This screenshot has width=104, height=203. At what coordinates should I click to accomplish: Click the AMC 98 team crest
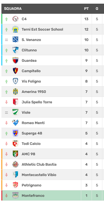[x=15, y=154]
